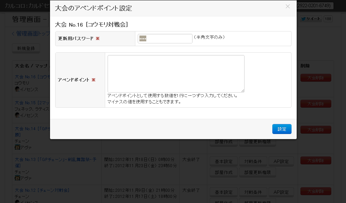Go back via 管理画面トップ link

coord(31,33)
